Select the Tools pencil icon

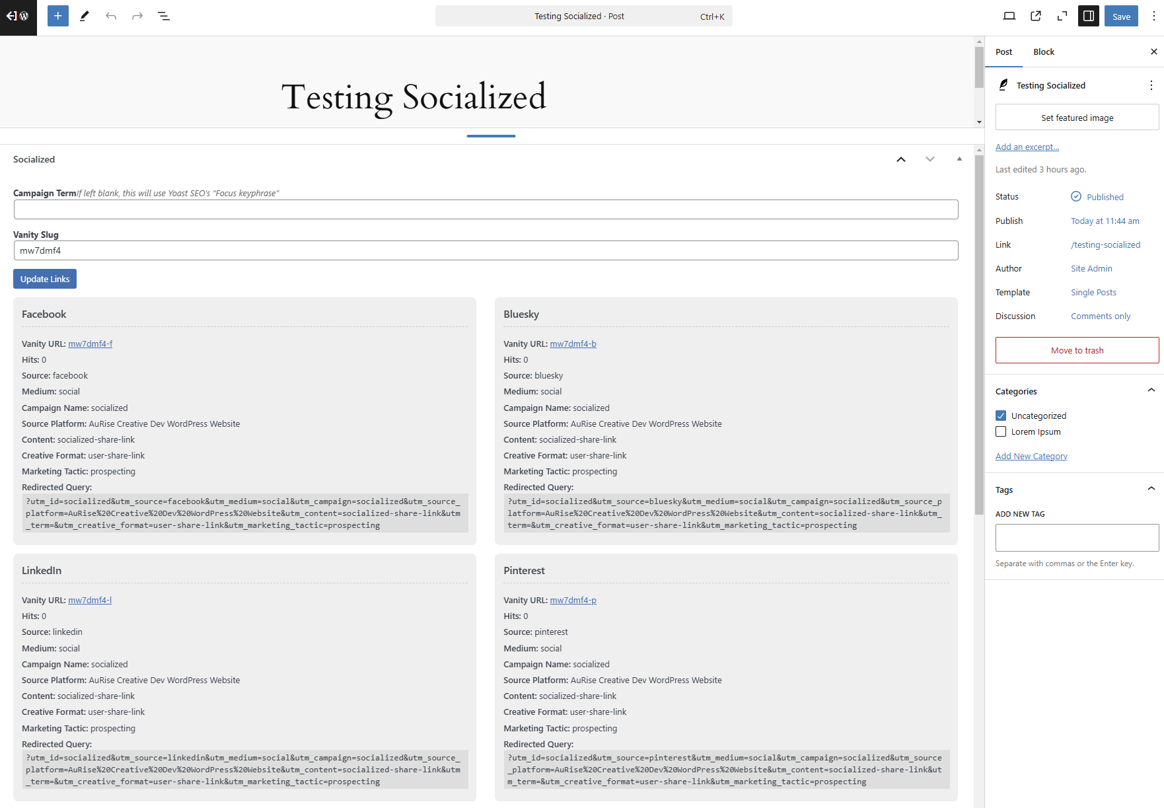85,16
